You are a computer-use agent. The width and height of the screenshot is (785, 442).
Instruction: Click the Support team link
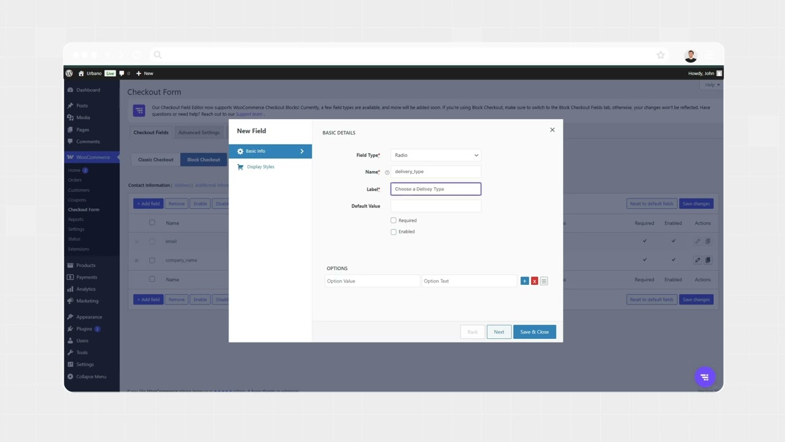[249, 114]
